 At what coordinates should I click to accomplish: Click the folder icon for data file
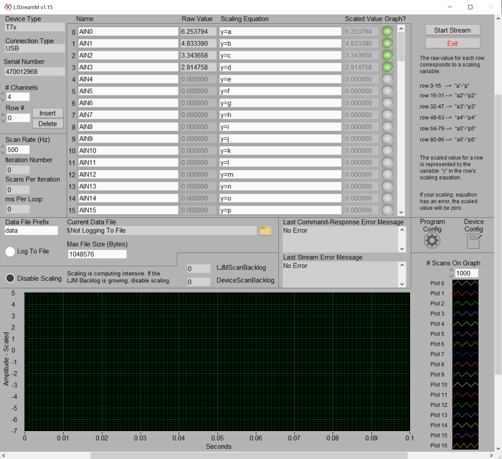(265, 231)
